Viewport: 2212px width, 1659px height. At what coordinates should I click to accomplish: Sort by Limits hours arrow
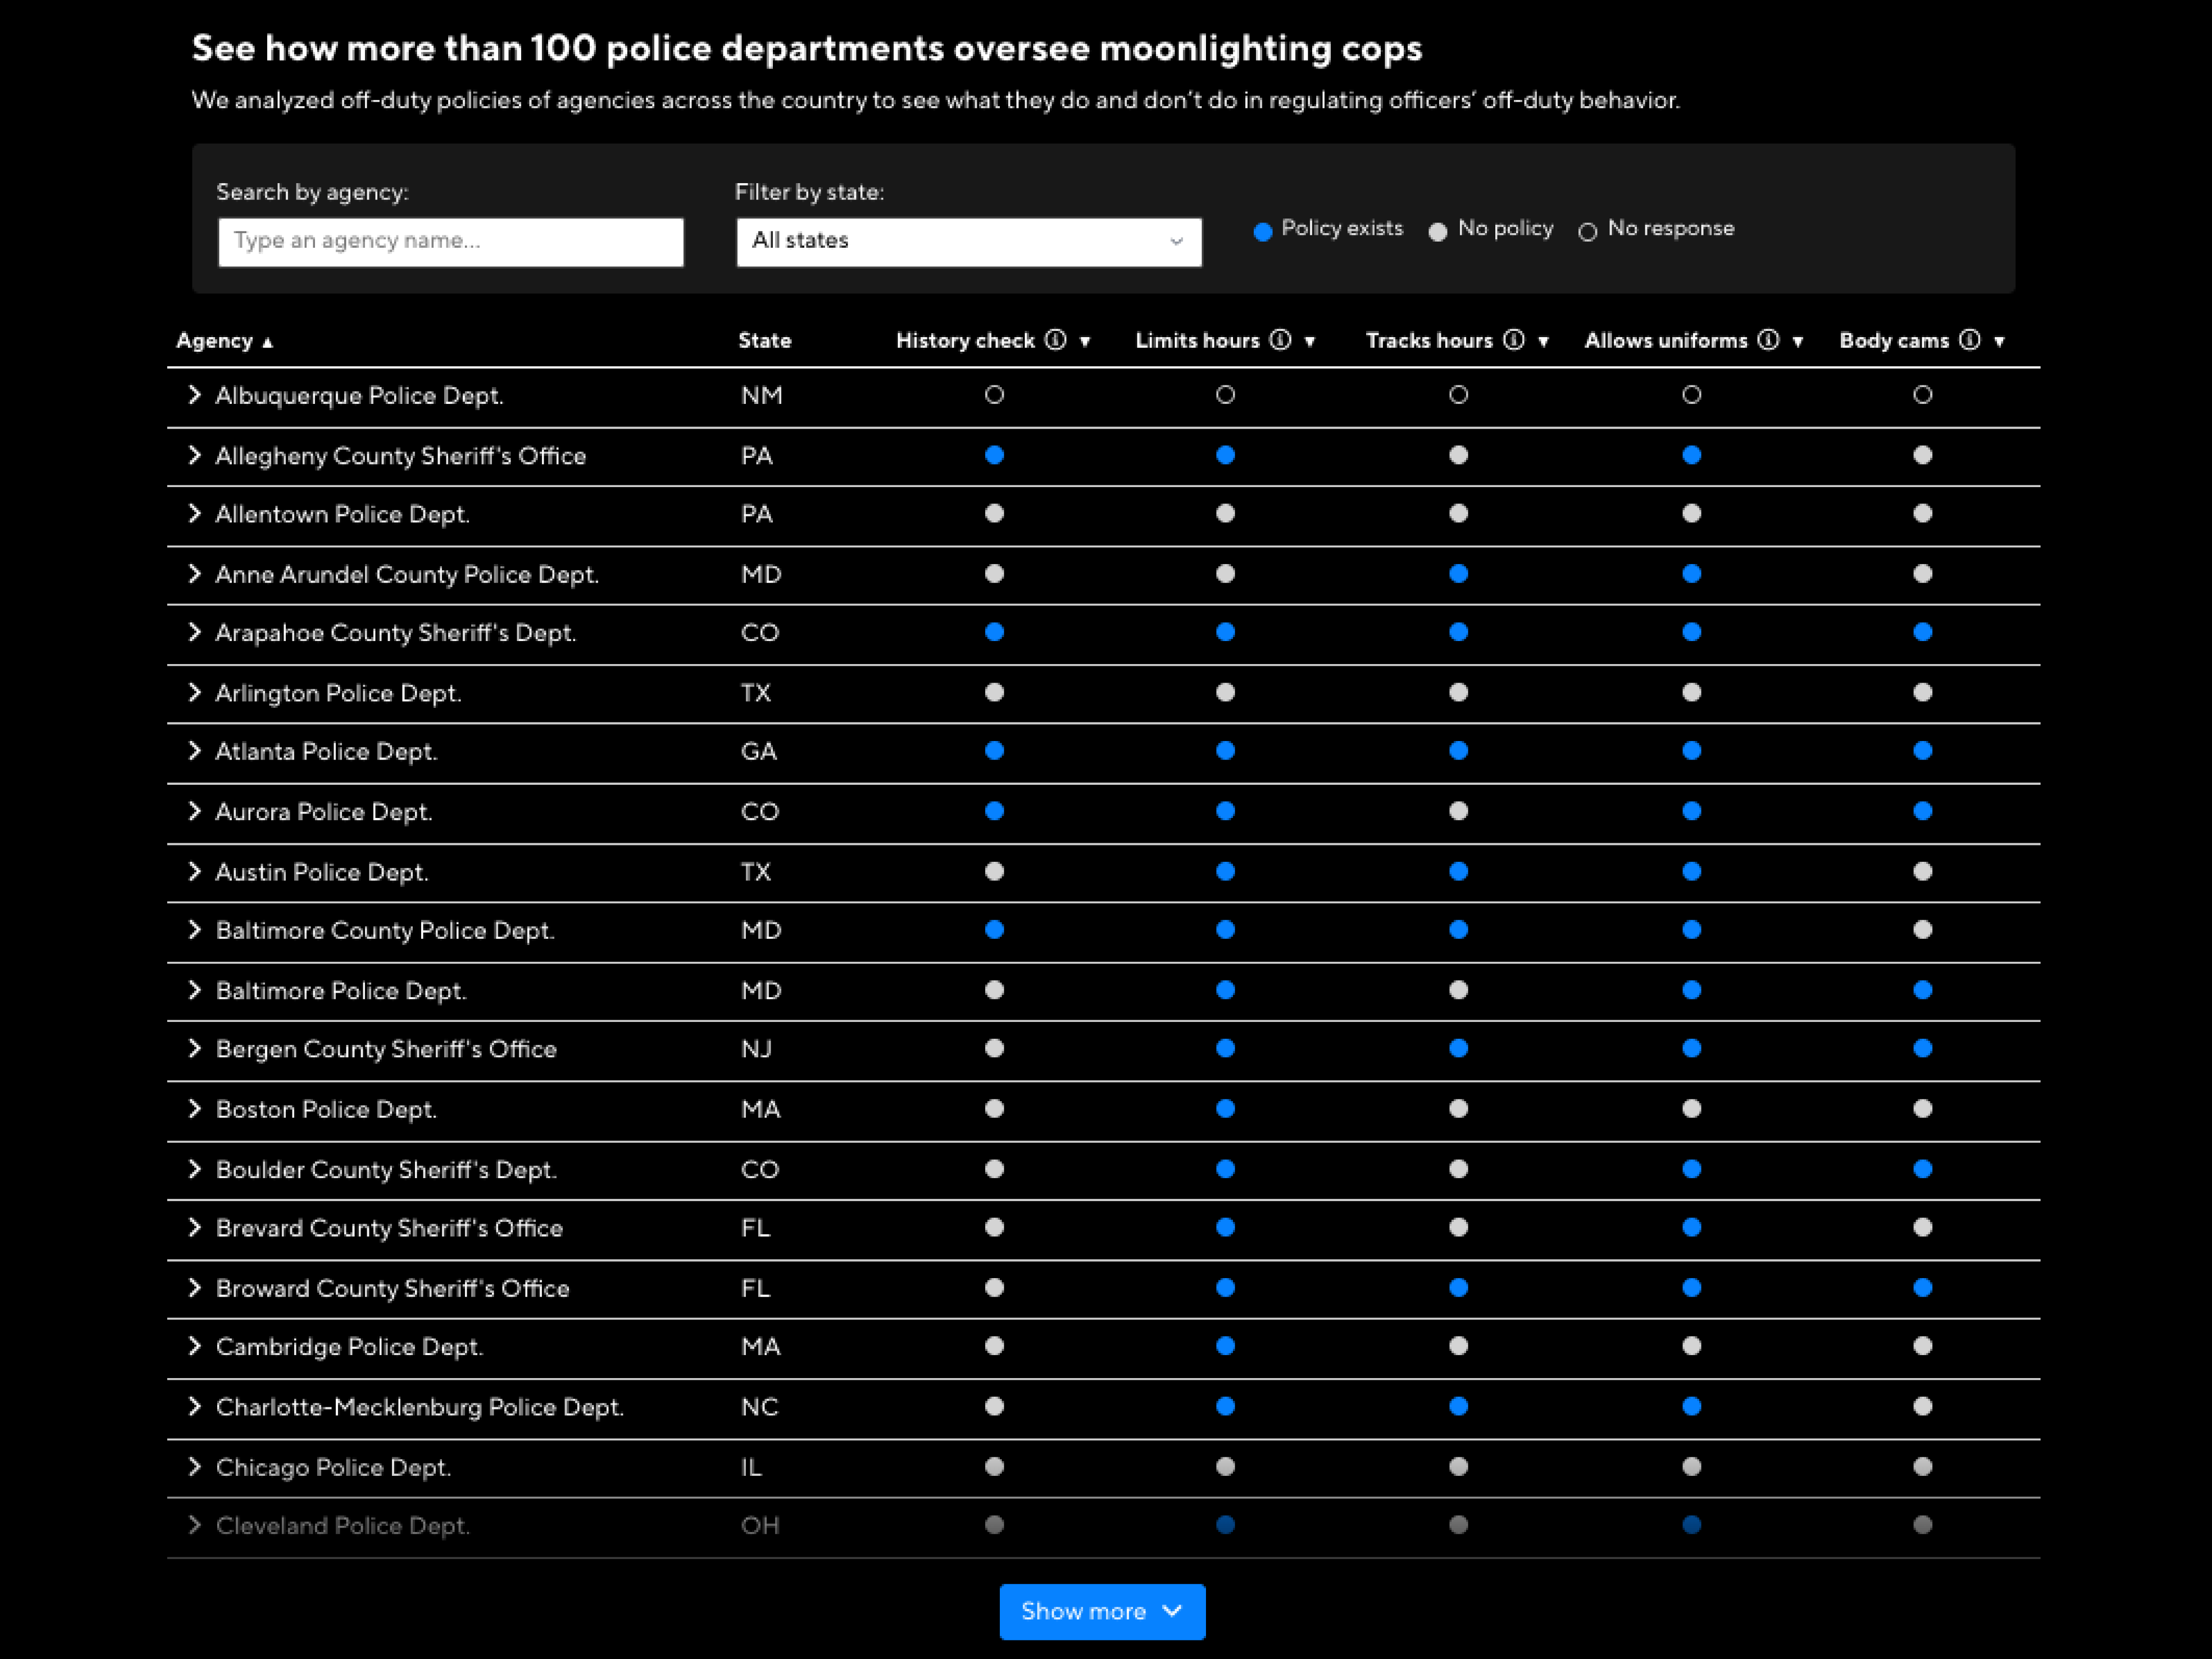[1310, 342]
